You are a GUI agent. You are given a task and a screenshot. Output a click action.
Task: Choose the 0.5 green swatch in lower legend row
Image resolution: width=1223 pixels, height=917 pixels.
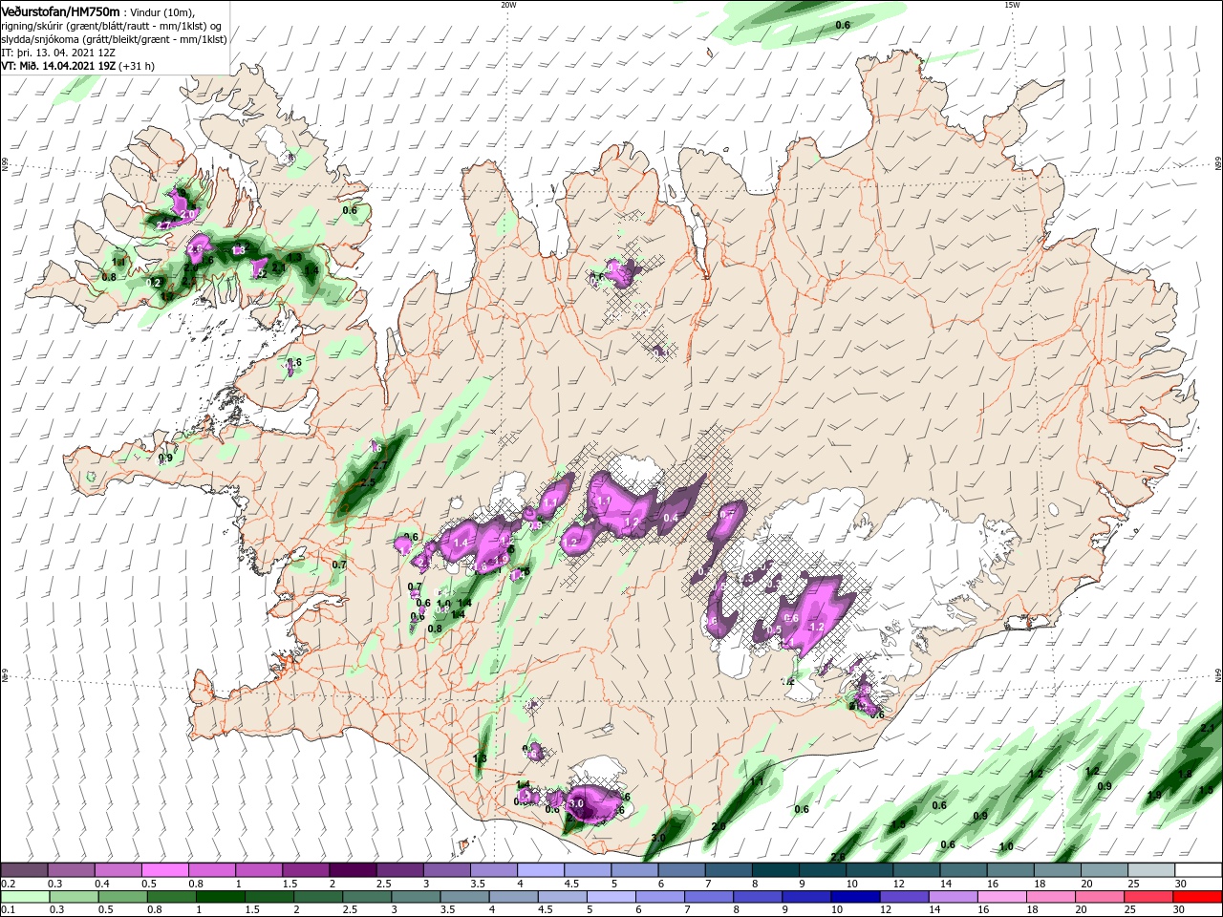[x=121, y=897]
